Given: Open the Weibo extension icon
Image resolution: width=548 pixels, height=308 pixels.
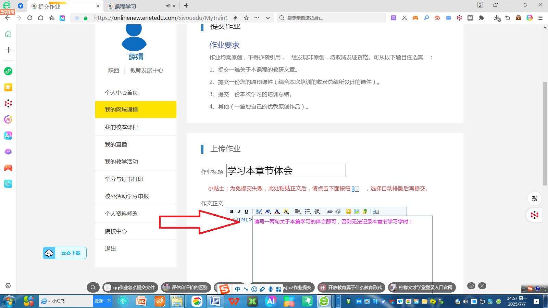Looking at the screenshot, I should [x=437, y=18].
